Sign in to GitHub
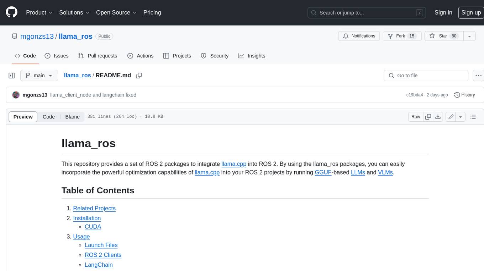 pos(443,12)
